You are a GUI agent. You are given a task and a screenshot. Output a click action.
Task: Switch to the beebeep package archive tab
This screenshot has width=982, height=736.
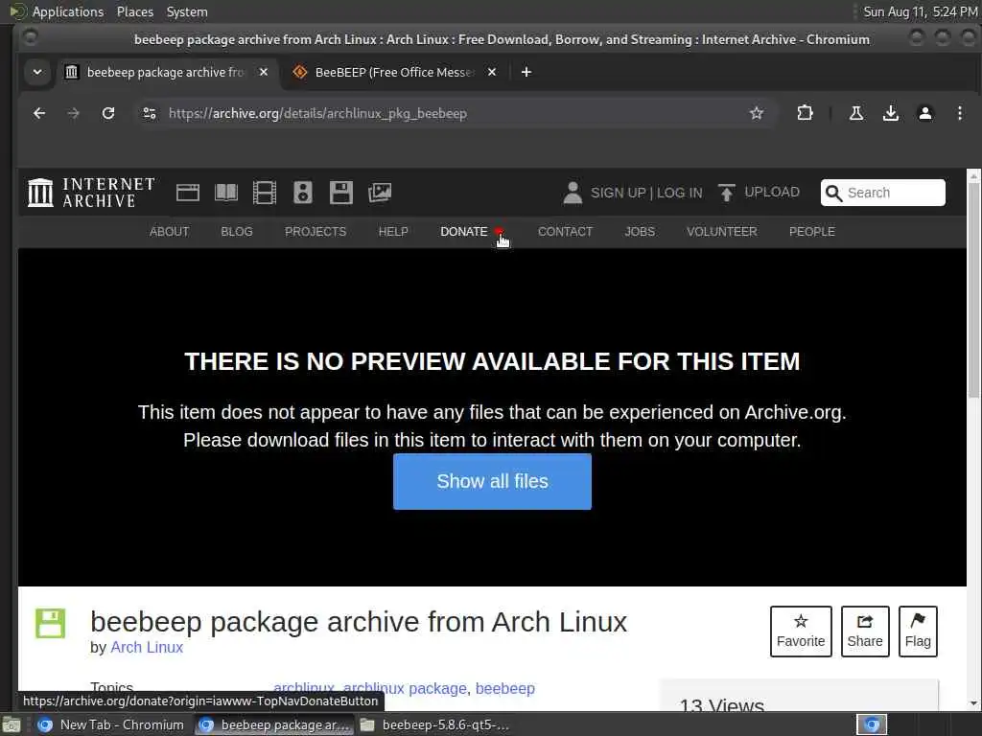click(167, 72)
